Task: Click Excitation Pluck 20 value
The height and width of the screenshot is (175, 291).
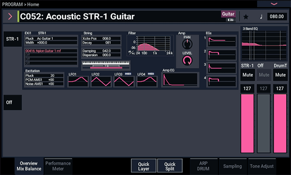Action: (44, 75)
